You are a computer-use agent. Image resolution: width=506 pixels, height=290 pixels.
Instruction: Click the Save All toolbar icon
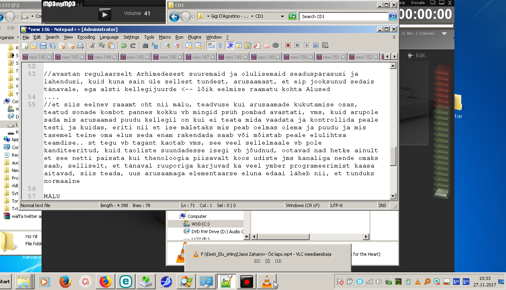[52, 46]
